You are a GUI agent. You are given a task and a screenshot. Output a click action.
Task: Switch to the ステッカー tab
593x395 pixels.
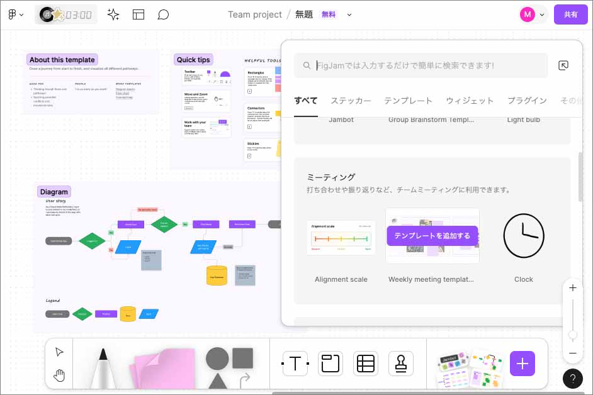[351, 100]
